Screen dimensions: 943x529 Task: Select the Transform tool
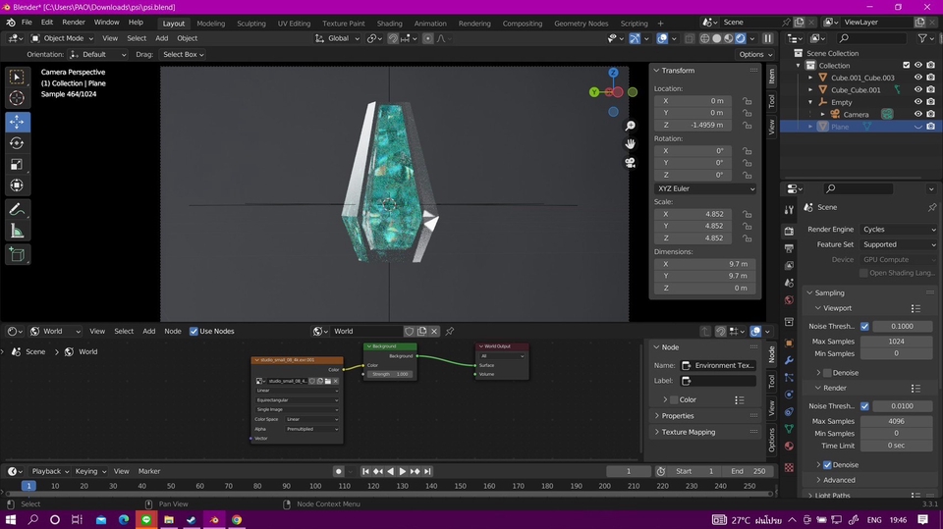tap(17, 185)
